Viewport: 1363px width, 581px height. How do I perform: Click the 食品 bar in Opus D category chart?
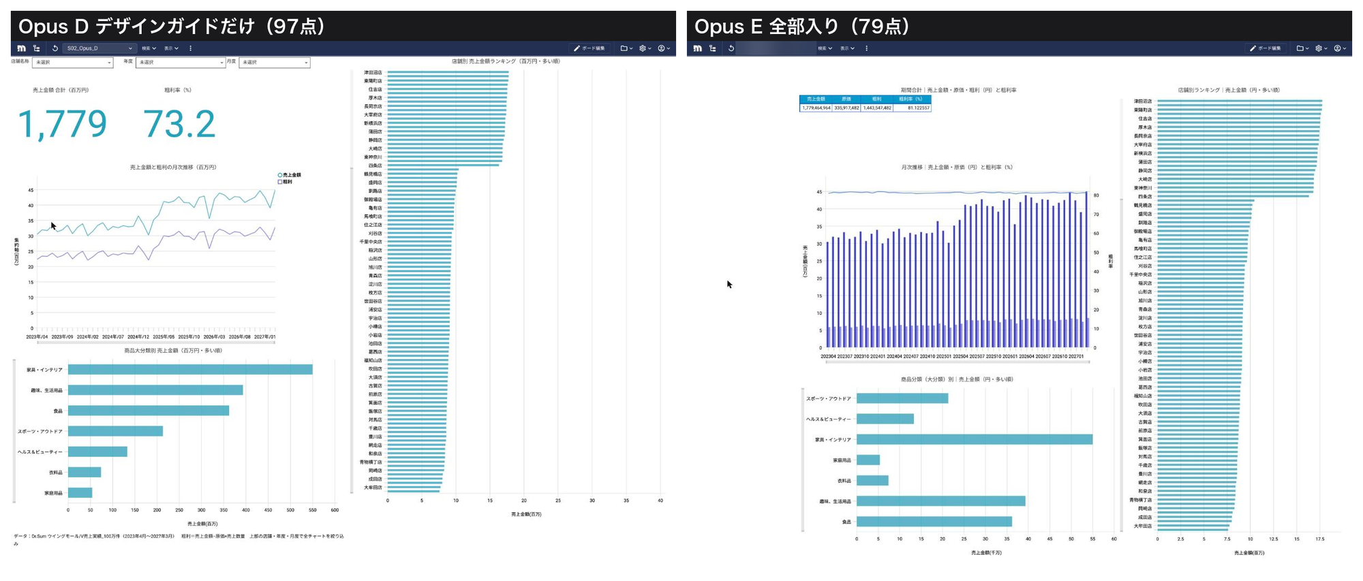(149, 411)
